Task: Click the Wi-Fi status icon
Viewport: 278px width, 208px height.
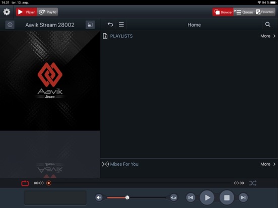Action: pyautogui.click(x=259, y=3)
